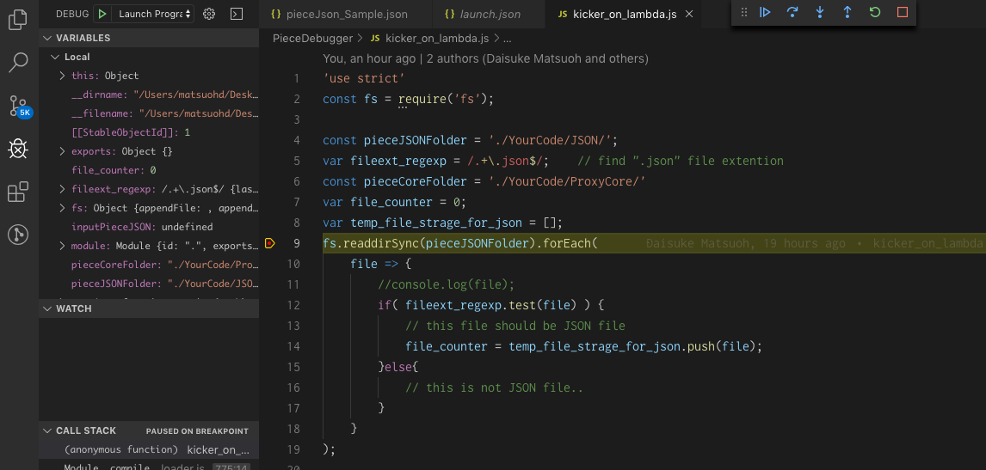The width and height of the screenshot is (986, 470).
Task: Click Step Over in the debug toolbar
Action: coord(792,12)
